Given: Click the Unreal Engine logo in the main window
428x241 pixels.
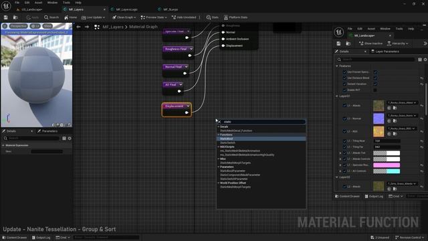Looking at the screenshot, I should [6, 6].
